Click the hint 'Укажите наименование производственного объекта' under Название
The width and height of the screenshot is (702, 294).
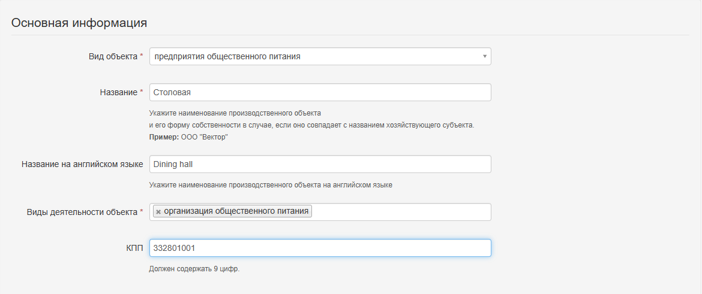tap(235, 113)
